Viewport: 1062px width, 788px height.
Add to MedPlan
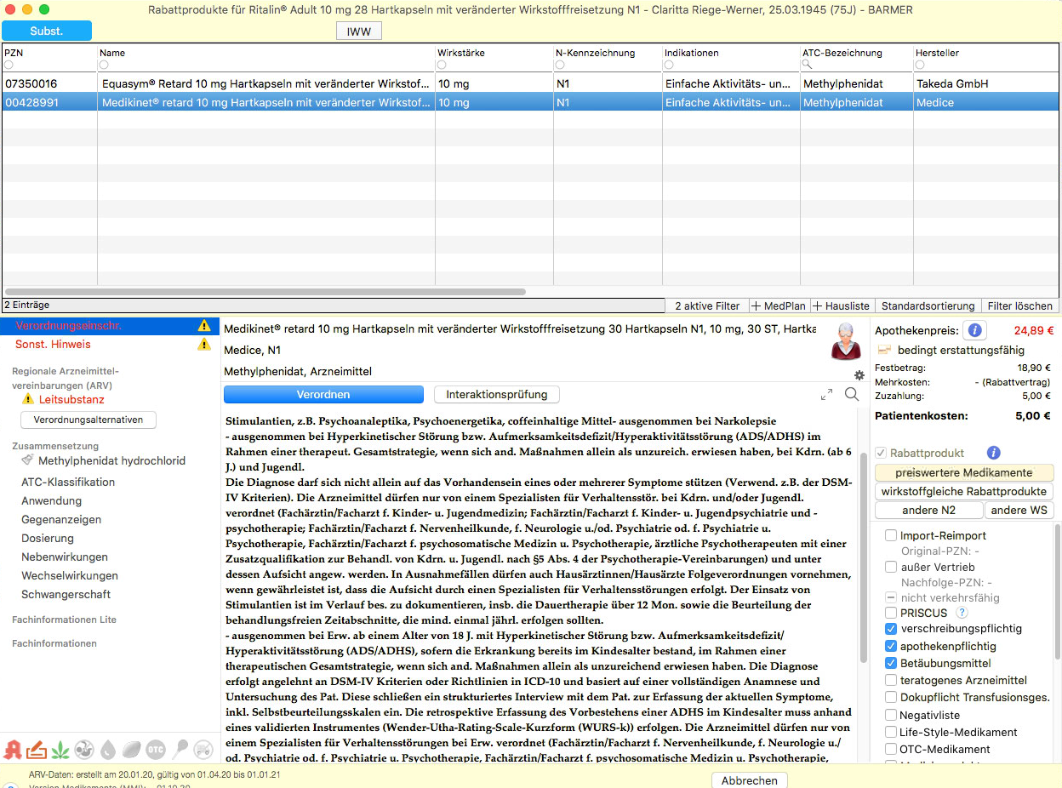[779, 305]
